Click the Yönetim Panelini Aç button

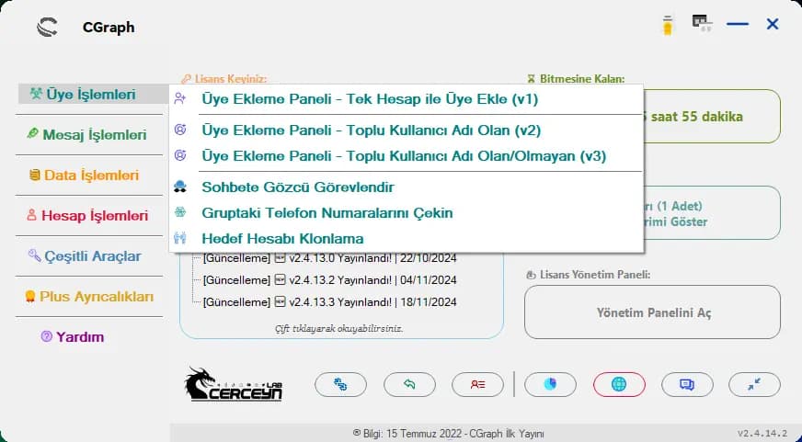(x=653, y=312)
